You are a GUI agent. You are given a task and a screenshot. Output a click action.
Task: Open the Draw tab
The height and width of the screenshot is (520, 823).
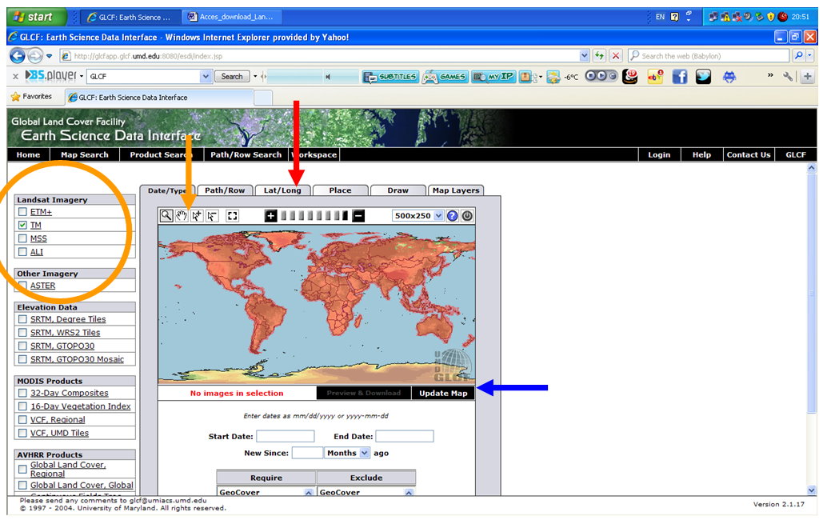398,190
